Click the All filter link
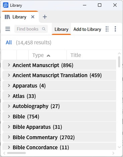 click(9, 43)
